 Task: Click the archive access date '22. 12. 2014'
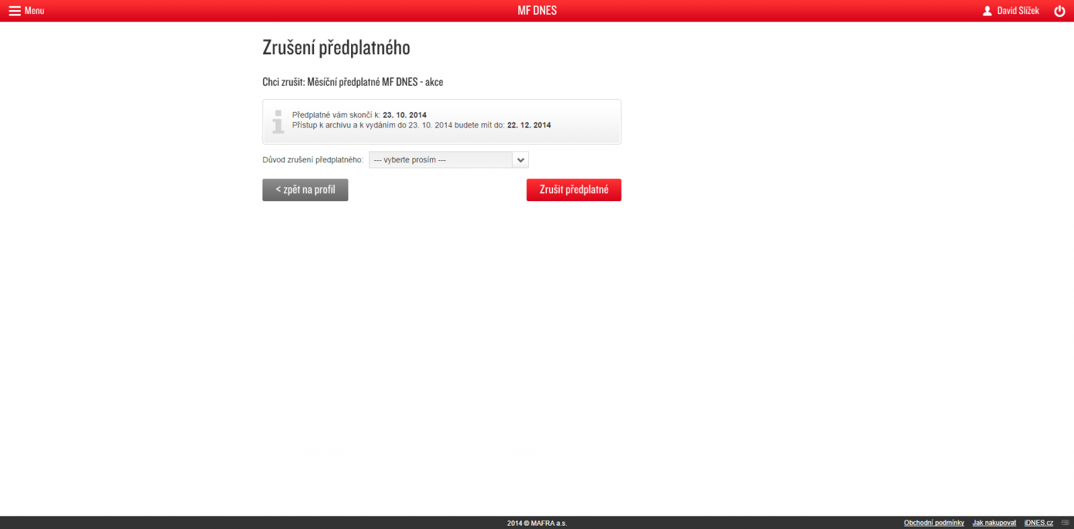tap(529, 125)
